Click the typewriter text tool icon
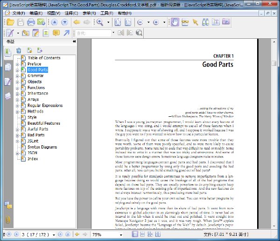Screen dimensions: 280x241 click(x=46, y=33)
